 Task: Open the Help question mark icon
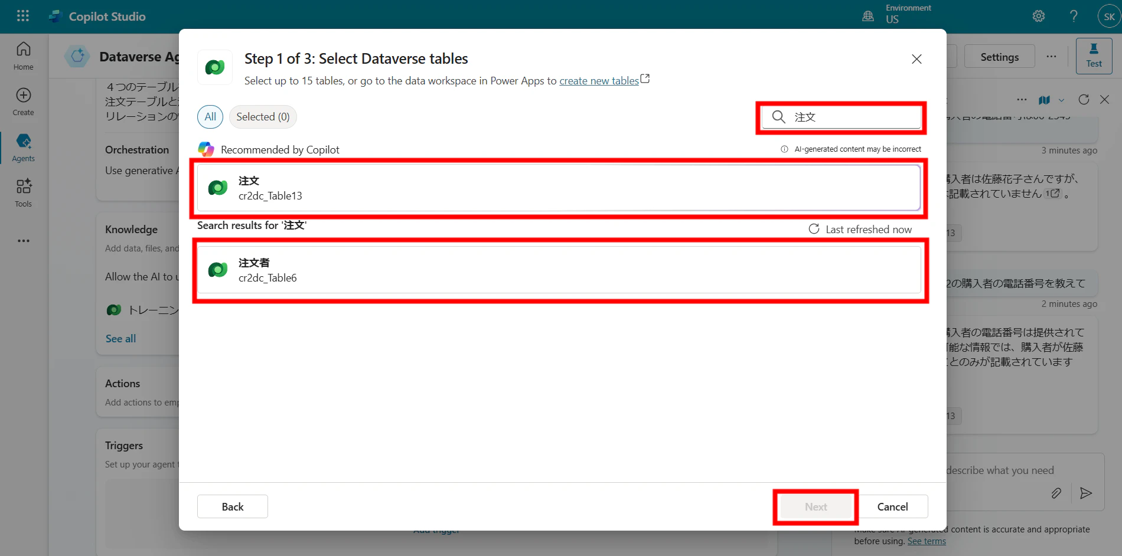[x=1074, y=17]
